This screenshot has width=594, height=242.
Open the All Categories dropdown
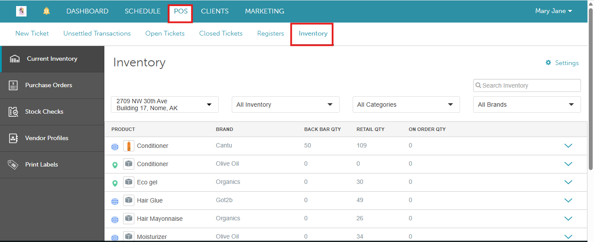(406, 105)
